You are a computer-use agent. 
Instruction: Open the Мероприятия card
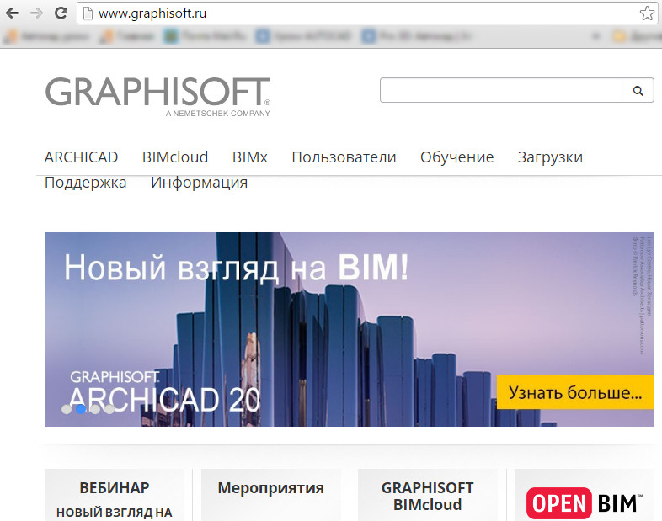271,495
